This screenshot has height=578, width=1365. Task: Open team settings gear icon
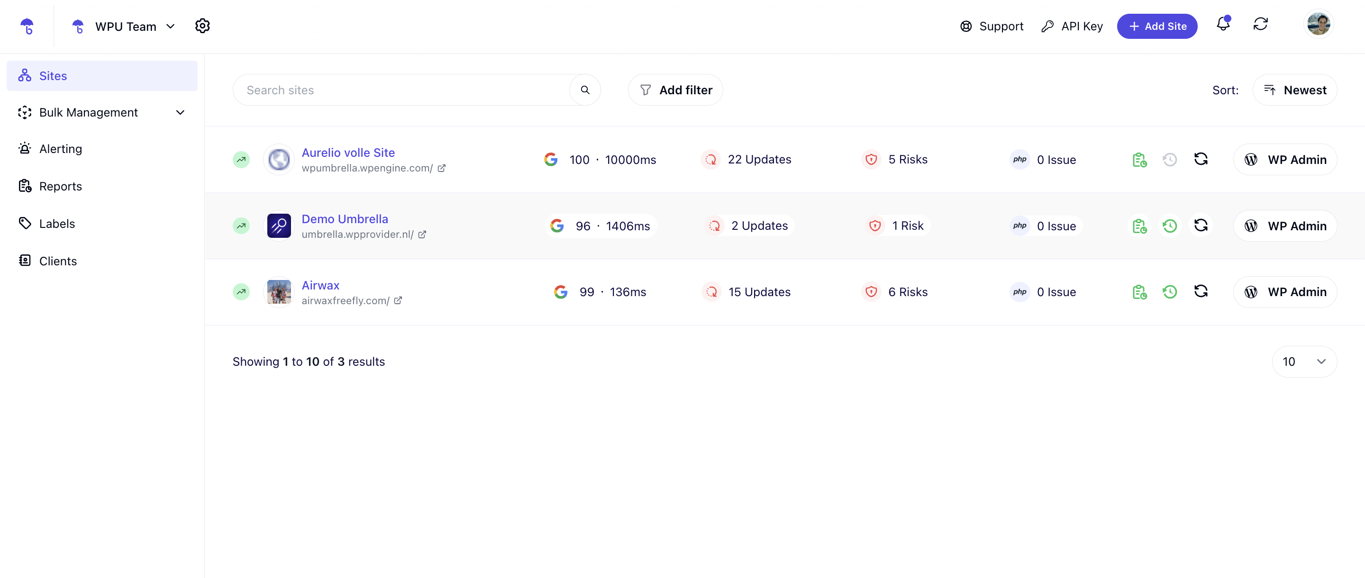(x=202, y=26)
